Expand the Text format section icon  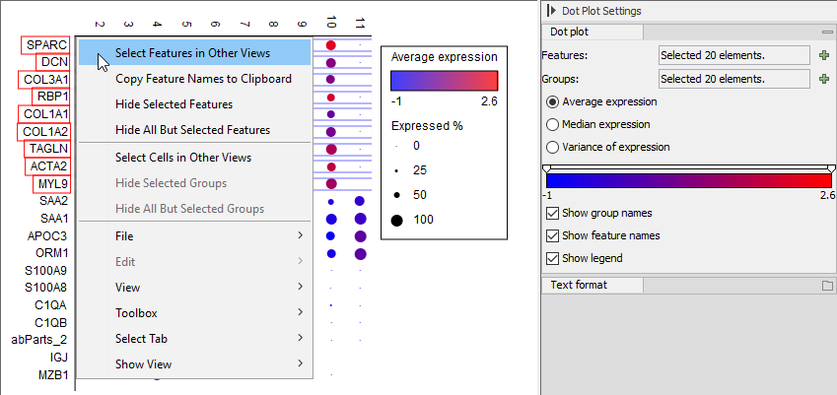[x=827, y=286]
